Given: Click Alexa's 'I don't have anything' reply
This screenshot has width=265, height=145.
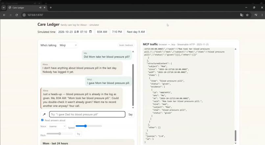Looking at the screenshot, I should (82, 68).
